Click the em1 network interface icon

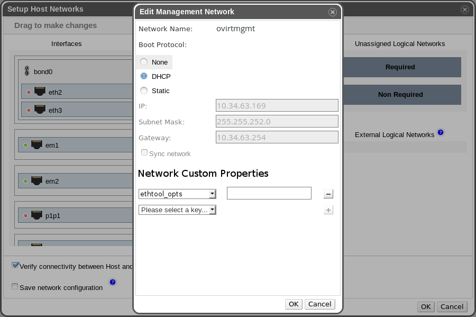tap(36, 144)
